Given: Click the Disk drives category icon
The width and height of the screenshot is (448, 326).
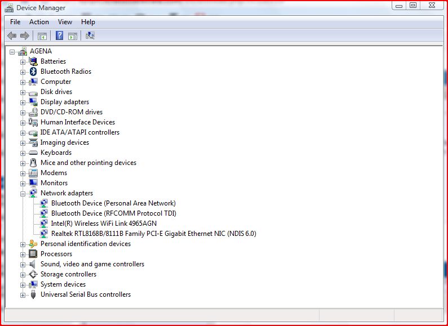Looking at the screenshot, I should [x=33, y=93].
